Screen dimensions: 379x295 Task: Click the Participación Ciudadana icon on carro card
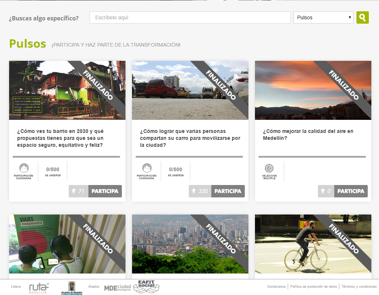tap(147, 168)
